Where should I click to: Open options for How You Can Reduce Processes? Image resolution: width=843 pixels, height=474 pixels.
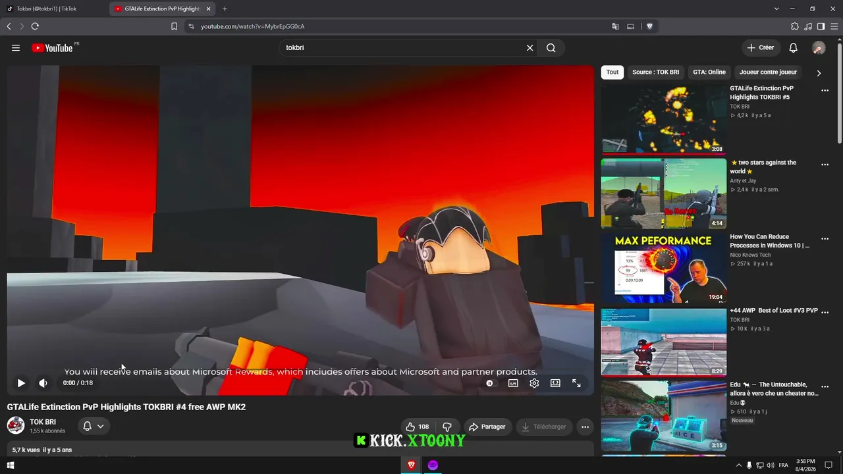(825, 239)
